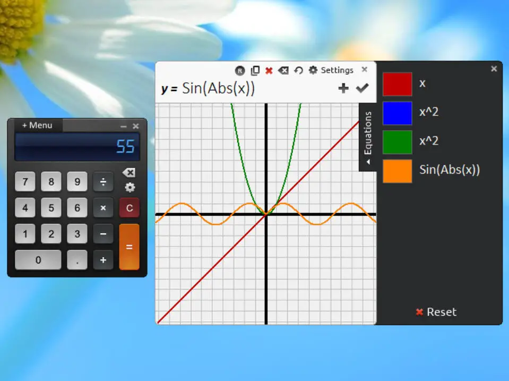Screen dimensions: 509x381
Task: Click calculator digit 0
Action: click(38, 260)
